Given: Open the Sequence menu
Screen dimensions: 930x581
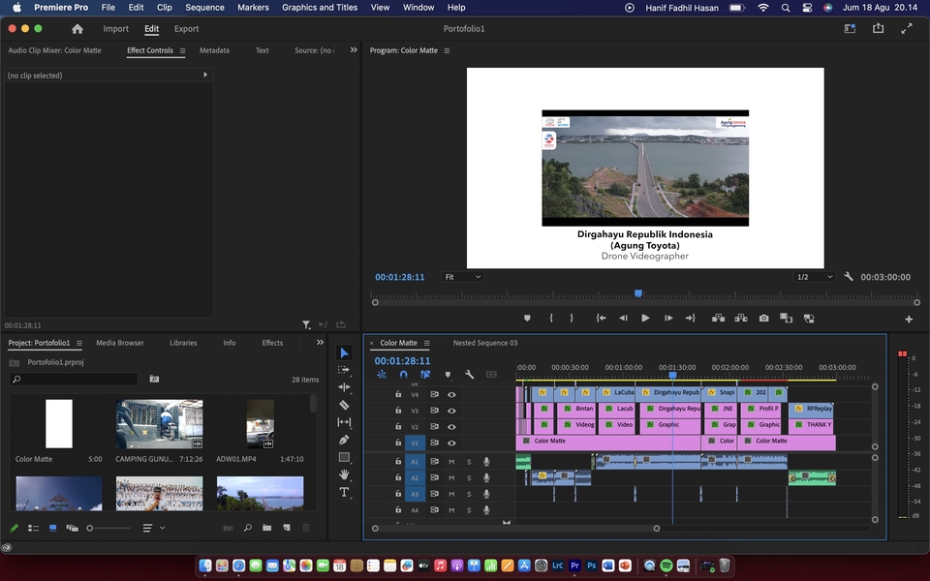Looking at the screenshot, I should [204, 8].
